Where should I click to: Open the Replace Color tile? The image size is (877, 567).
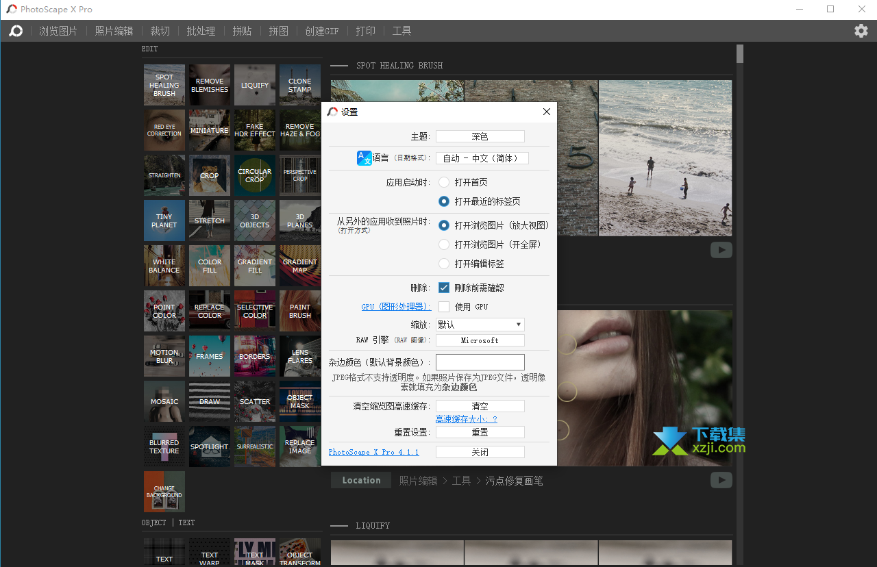(x=210, y=311)
